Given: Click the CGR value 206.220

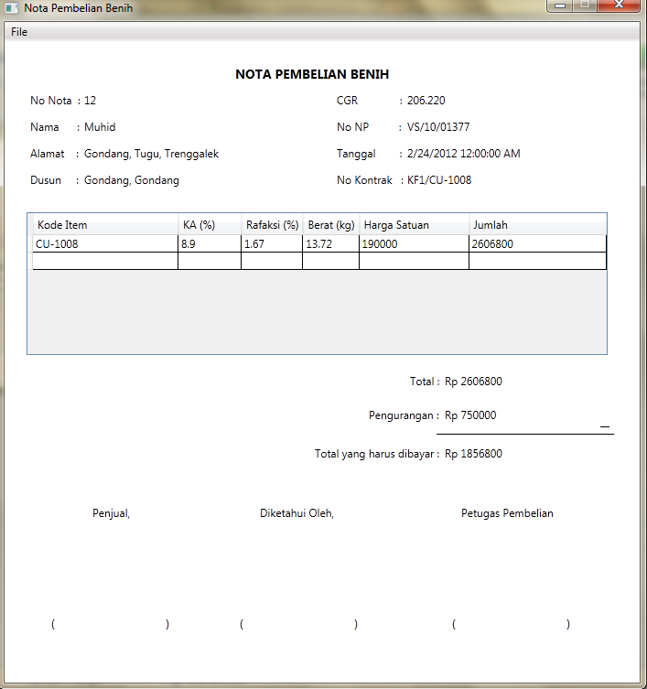Looking at the screenshot, I should (x=426, y=101).
